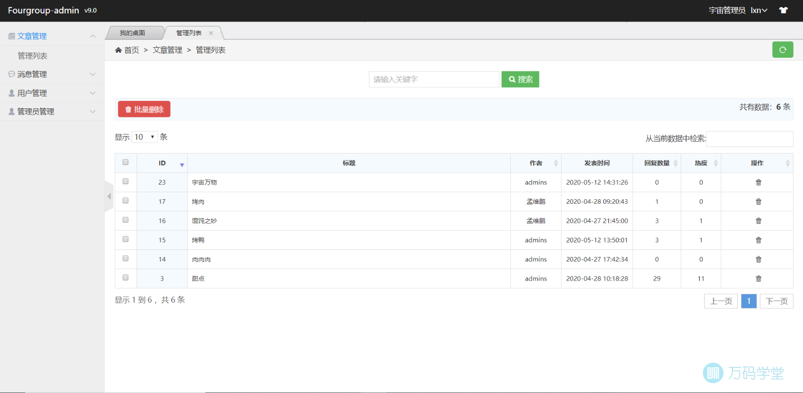The width and height of the screenshot is (803, 393).
Task: Click the home icon in breadcrumb
Action: pyautogui.click(x=118, y=50)
